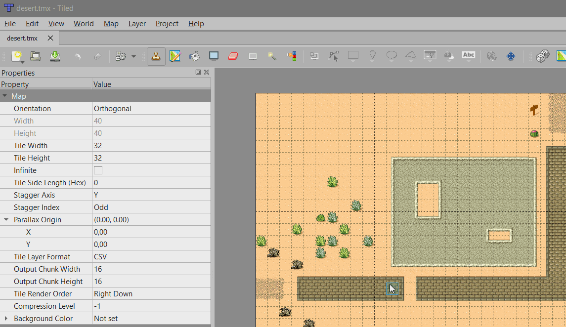Open the Edit menu
This screenshot has width=566, height=327.
tap(32, 23)
